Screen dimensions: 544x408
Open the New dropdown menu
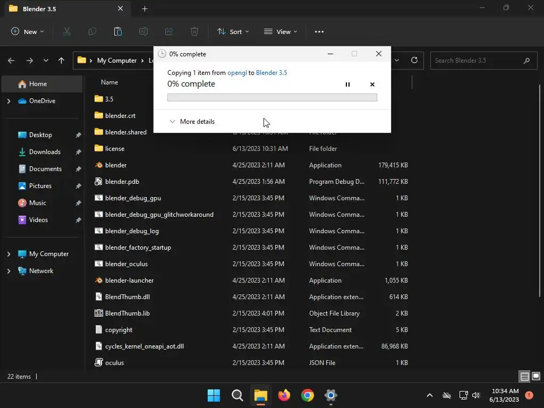point(28,31)
